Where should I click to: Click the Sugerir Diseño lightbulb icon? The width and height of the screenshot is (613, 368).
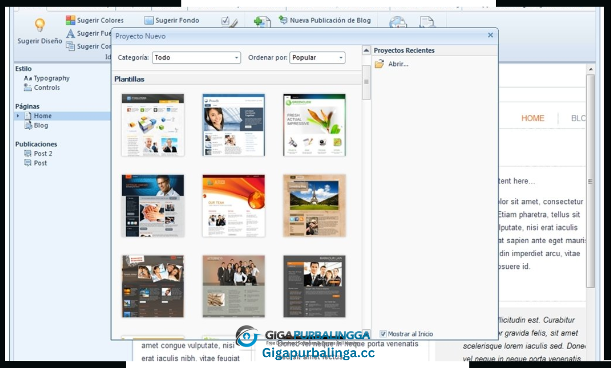pyautogui.click(x=40, y=26)
